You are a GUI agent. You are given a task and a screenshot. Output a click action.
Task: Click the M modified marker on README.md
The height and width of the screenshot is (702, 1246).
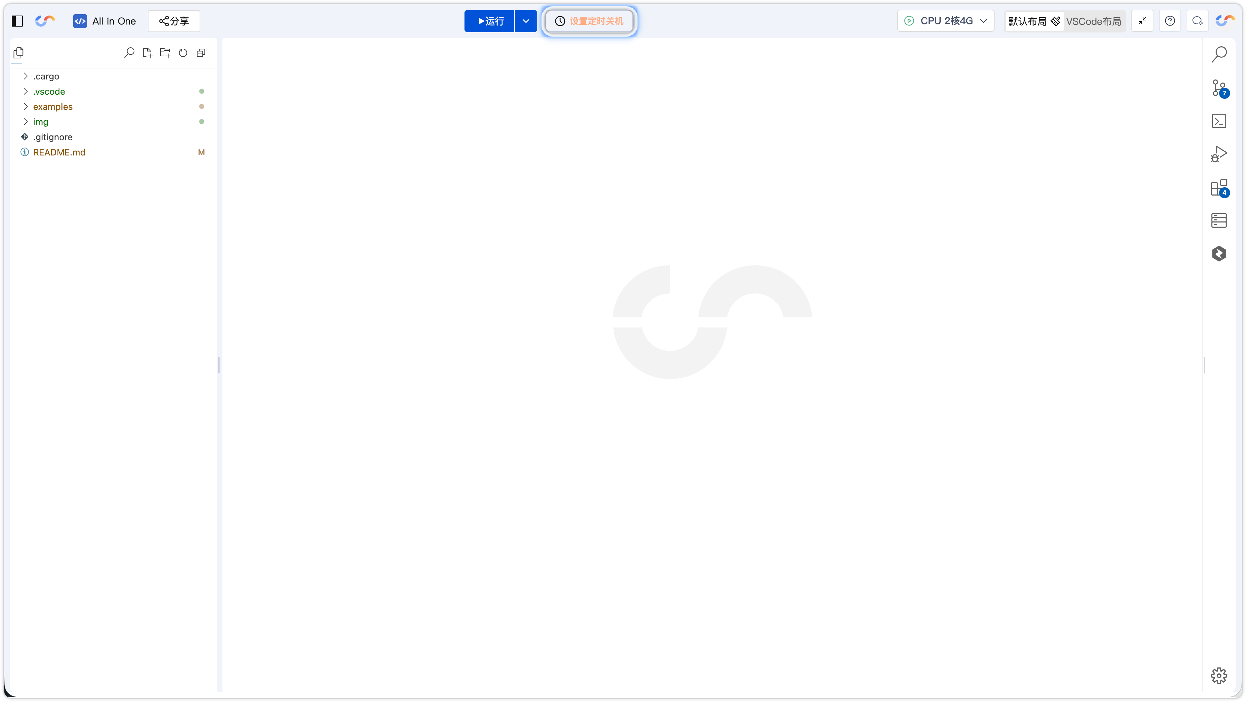coord(201,152)
